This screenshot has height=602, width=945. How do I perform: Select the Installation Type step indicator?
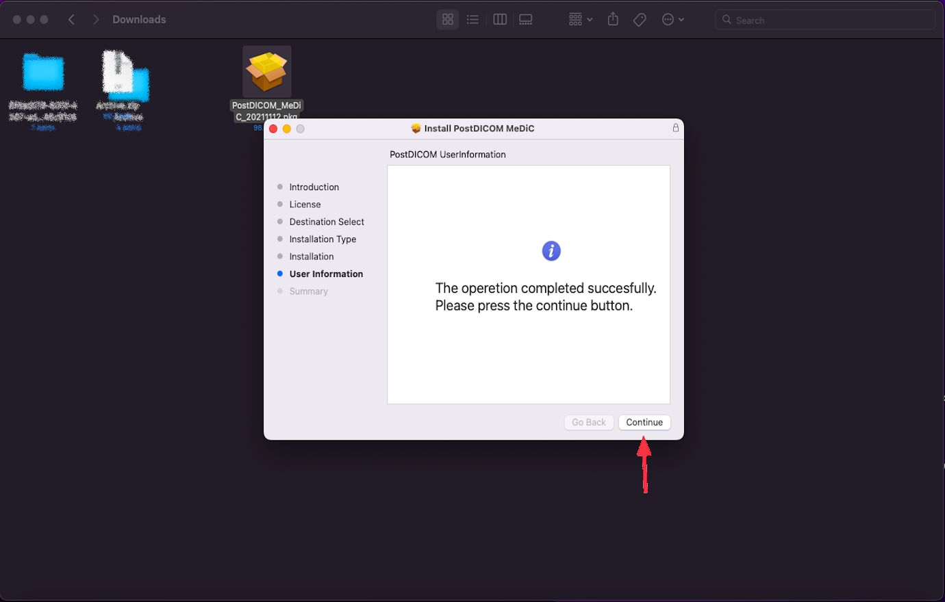pos(323,239)
